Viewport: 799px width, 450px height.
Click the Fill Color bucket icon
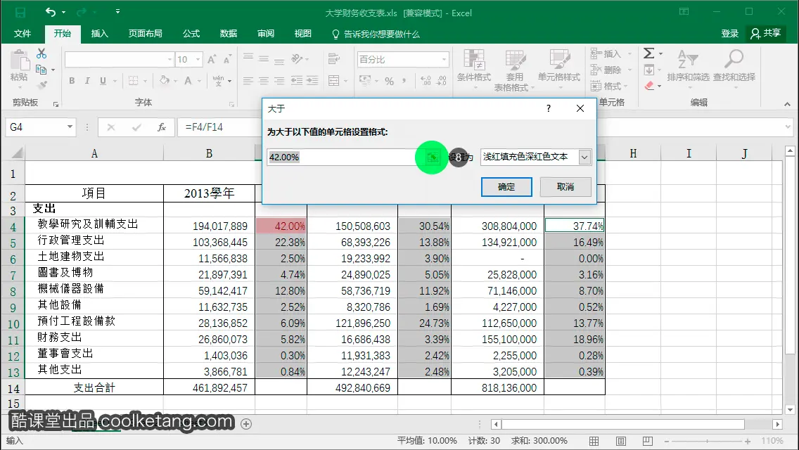[x=164, y=81]
